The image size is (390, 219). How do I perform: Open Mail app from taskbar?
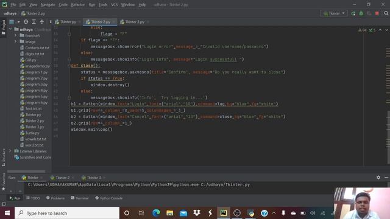pos(183,213)
